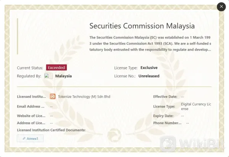Image resolution: width=229 pixels, height=157 pixels.
Task: Open the Annex1 certified document
Action: (x=31, y=138)
